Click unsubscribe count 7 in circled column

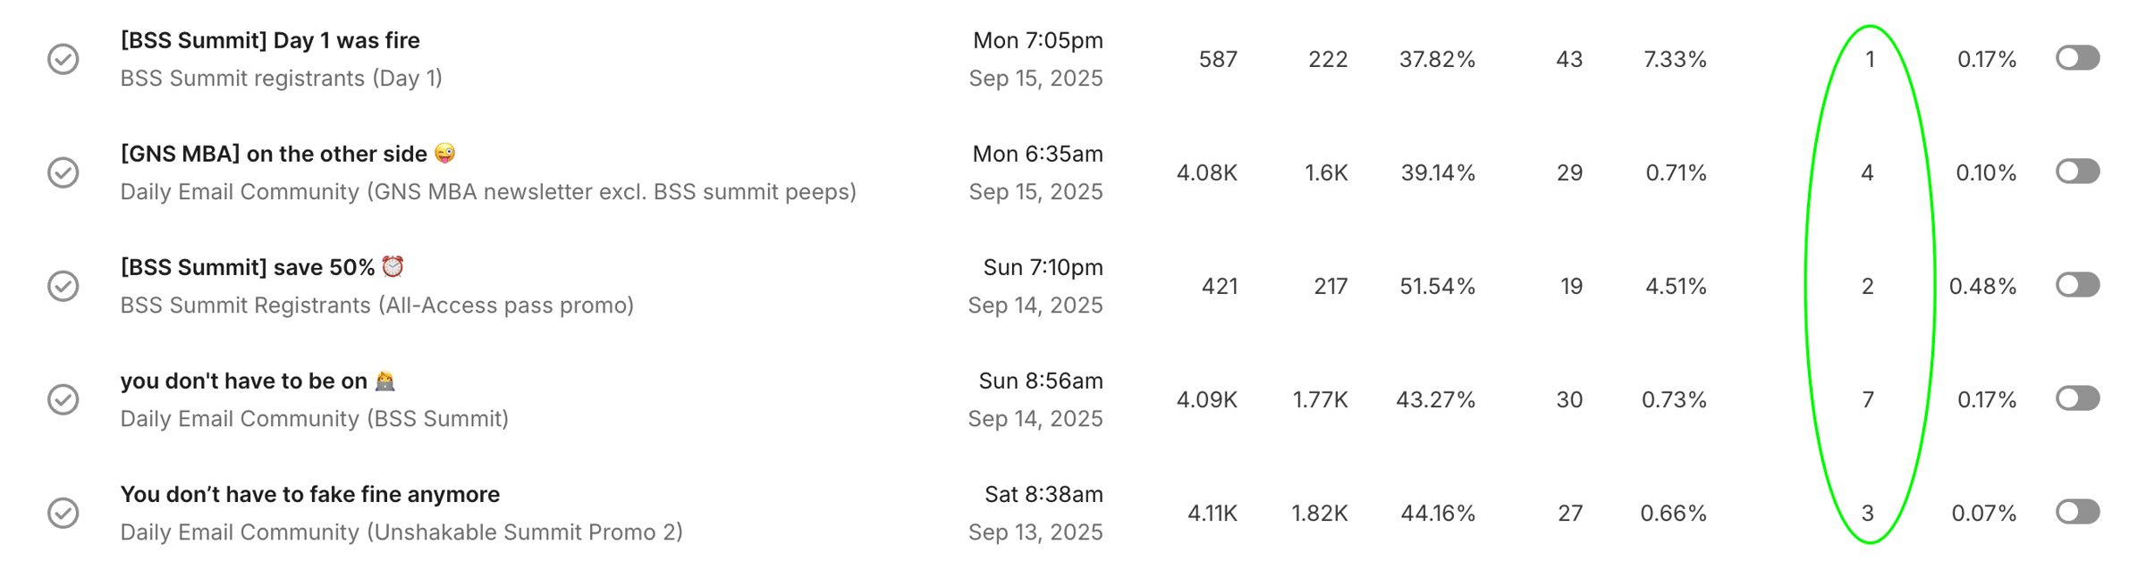1868,400
